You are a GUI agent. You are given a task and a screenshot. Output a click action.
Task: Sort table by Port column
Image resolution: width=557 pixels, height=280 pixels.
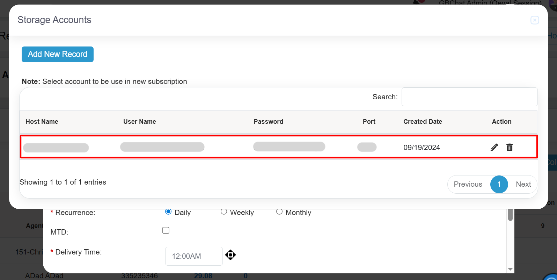coord(369,122)
